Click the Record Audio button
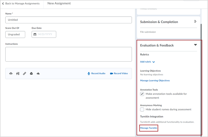208x137 pixels. pos(96,73)
